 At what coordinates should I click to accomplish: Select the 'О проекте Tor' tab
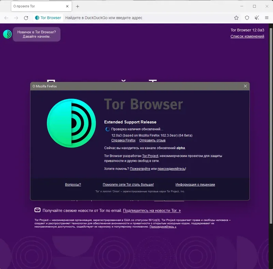[41, 6]
